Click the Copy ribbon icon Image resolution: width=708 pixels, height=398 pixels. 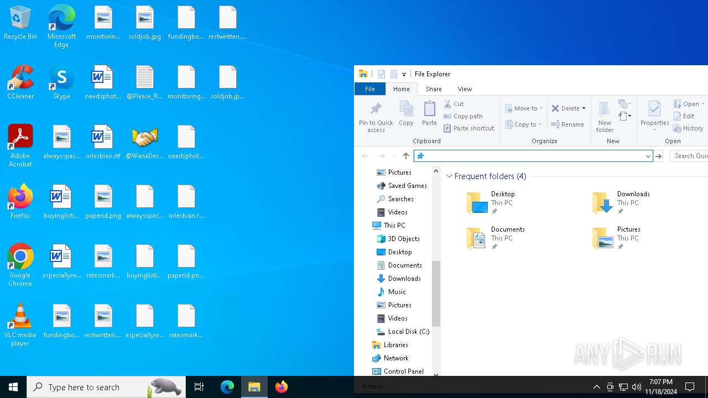click(x=406, y=114)
